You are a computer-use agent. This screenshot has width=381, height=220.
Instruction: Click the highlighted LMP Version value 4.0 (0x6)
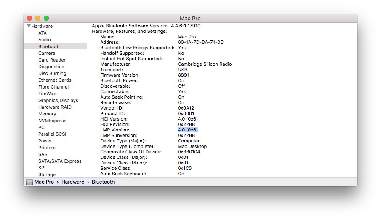(x=188, y=130)
